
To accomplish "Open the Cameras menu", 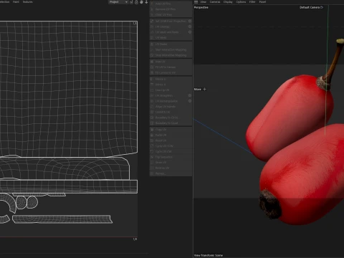I will (215, 2).
